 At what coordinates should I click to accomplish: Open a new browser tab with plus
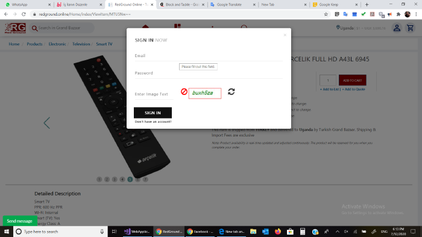pyautogui.click(x=367, y=5)
